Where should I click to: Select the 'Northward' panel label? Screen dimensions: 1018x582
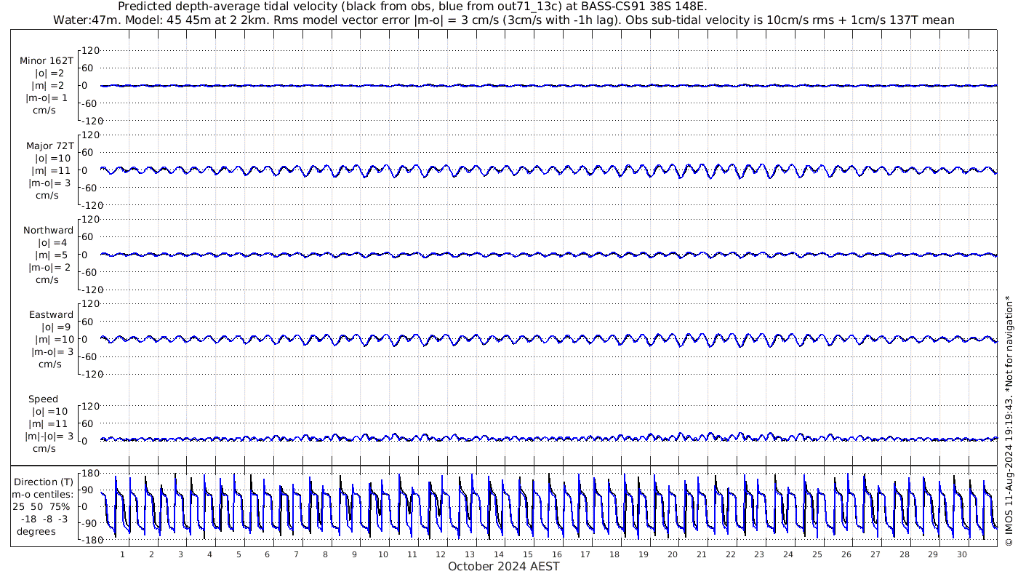point(49,230)
